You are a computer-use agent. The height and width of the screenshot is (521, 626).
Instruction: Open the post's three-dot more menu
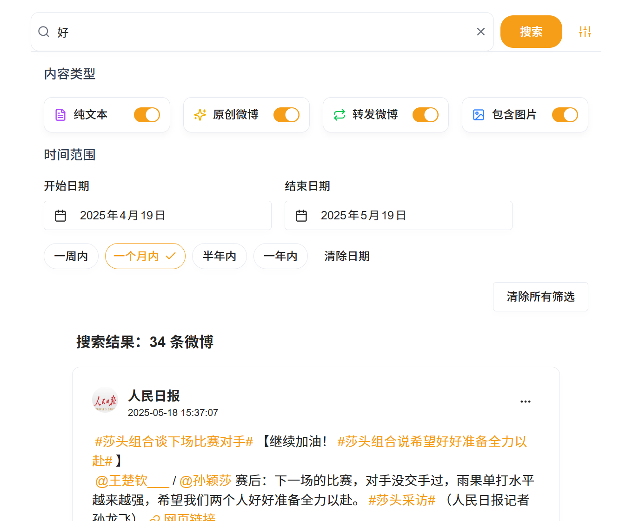tap(526, 402)
